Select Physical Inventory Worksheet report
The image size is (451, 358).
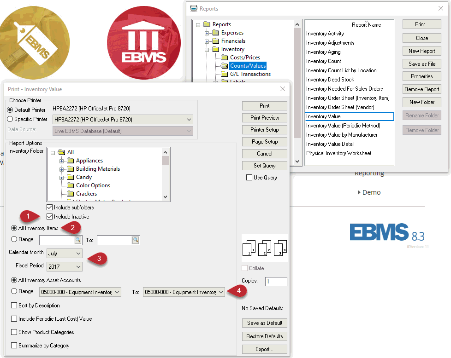coord(338,153)
